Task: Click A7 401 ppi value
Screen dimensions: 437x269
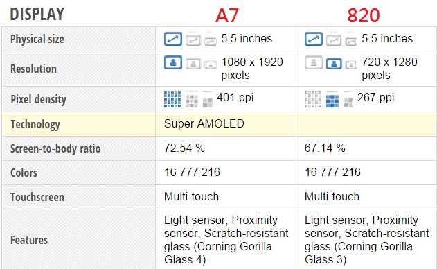Action: pos(235,98)
